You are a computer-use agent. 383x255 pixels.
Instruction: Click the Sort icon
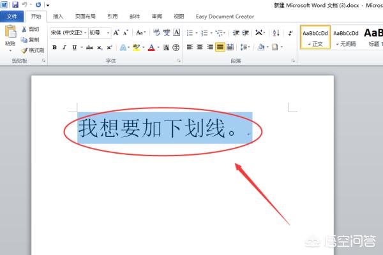point(276,33)
